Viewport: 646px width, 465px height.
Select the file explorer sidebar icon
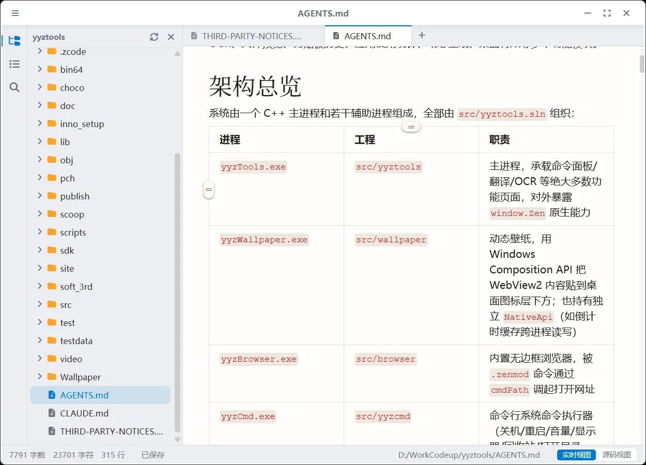click(14, 41)
